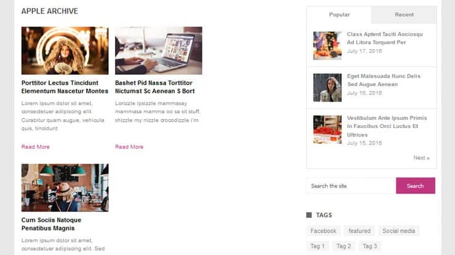
Task: Click the 'July 16, 2016' date
Action: point(364,93)
